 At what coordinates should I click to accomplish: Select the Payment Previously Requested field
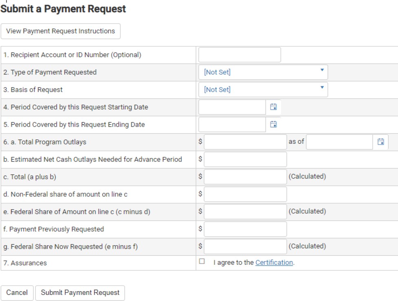(x=245, y=229)
